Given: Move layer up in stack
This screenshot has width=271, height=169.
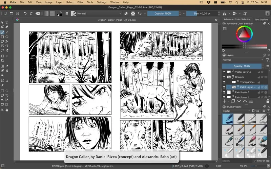Looking at the screenshot, I should click(x=245, y=101).
